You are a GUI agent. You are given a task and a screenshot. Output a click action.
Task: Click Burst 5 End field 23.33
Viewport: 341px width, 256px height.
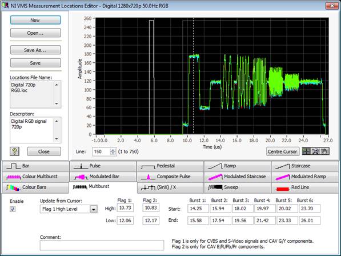tap(287, 221)
